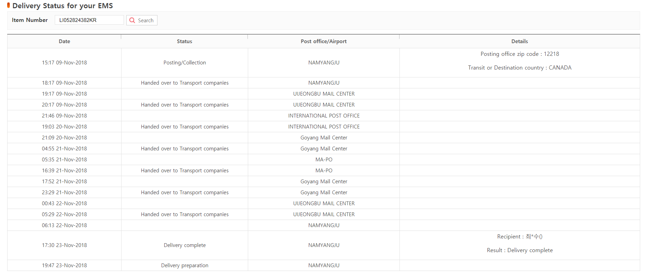Image resolution: width=647 pixels, height=272 pixels.
Task: Click the magnifier icon in Search button
Action: tap(132, 20)
